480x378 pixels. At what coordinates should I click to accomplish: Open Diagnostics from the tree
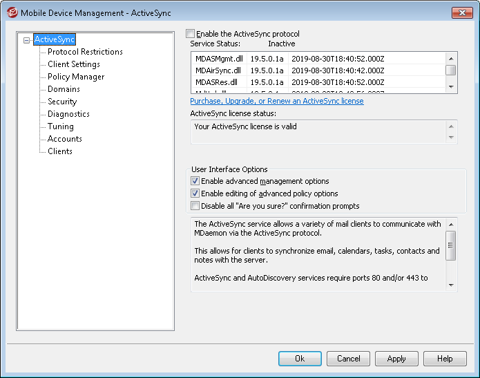pos(68,114)
